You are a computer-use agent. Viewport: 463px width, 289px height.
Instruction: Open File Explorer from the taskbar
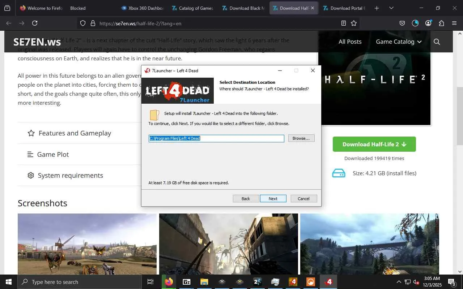pos(204,282)
